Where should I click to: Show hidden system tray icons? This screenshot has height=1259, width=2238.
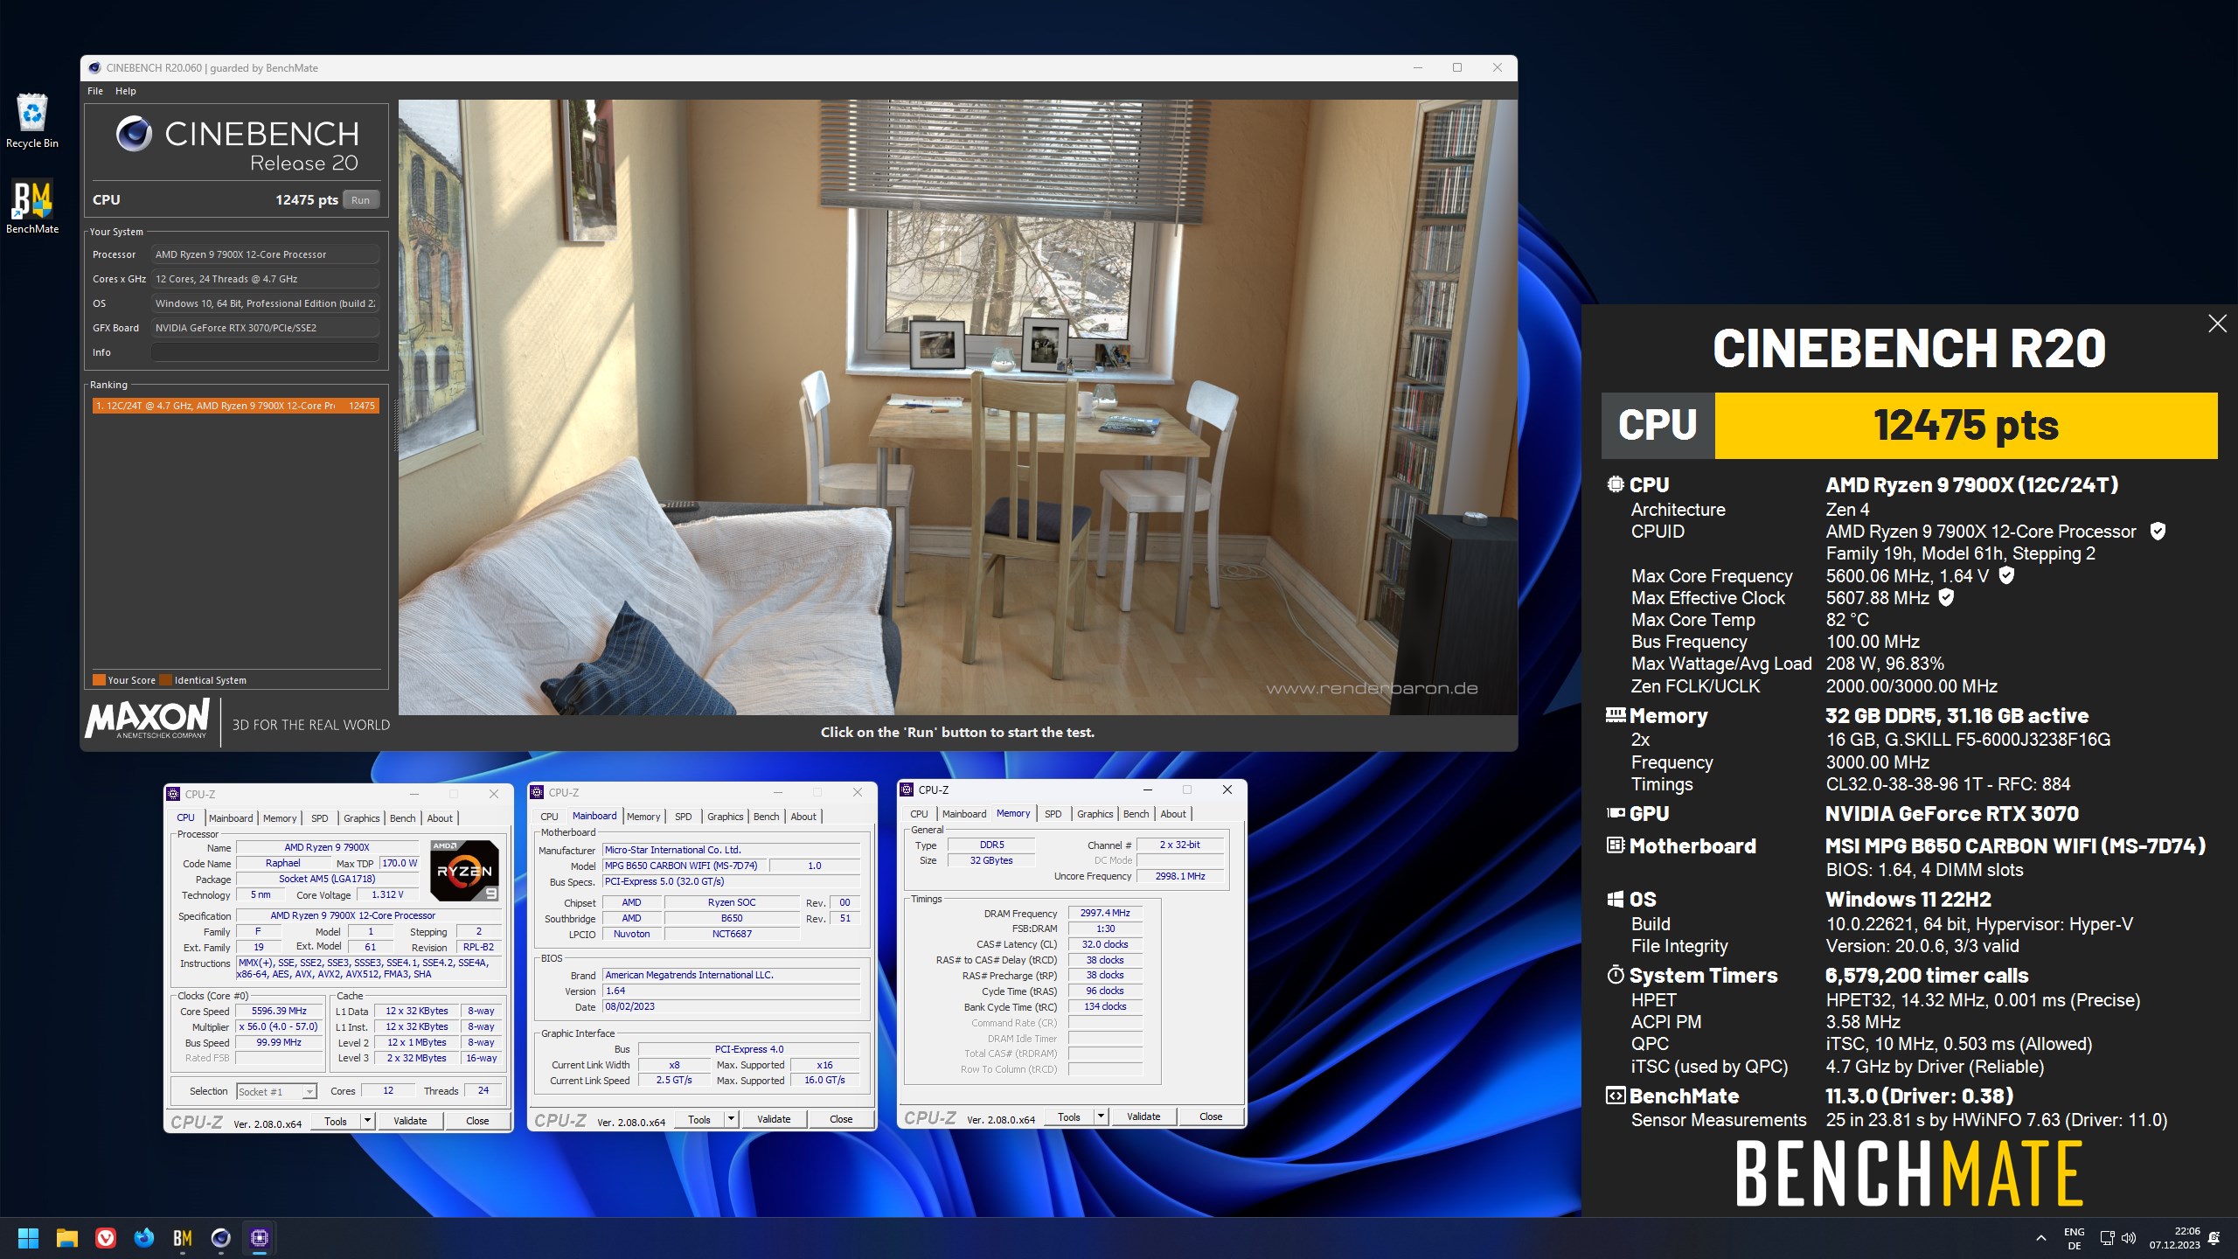pyautogui.click(x=2040, y=1238)
